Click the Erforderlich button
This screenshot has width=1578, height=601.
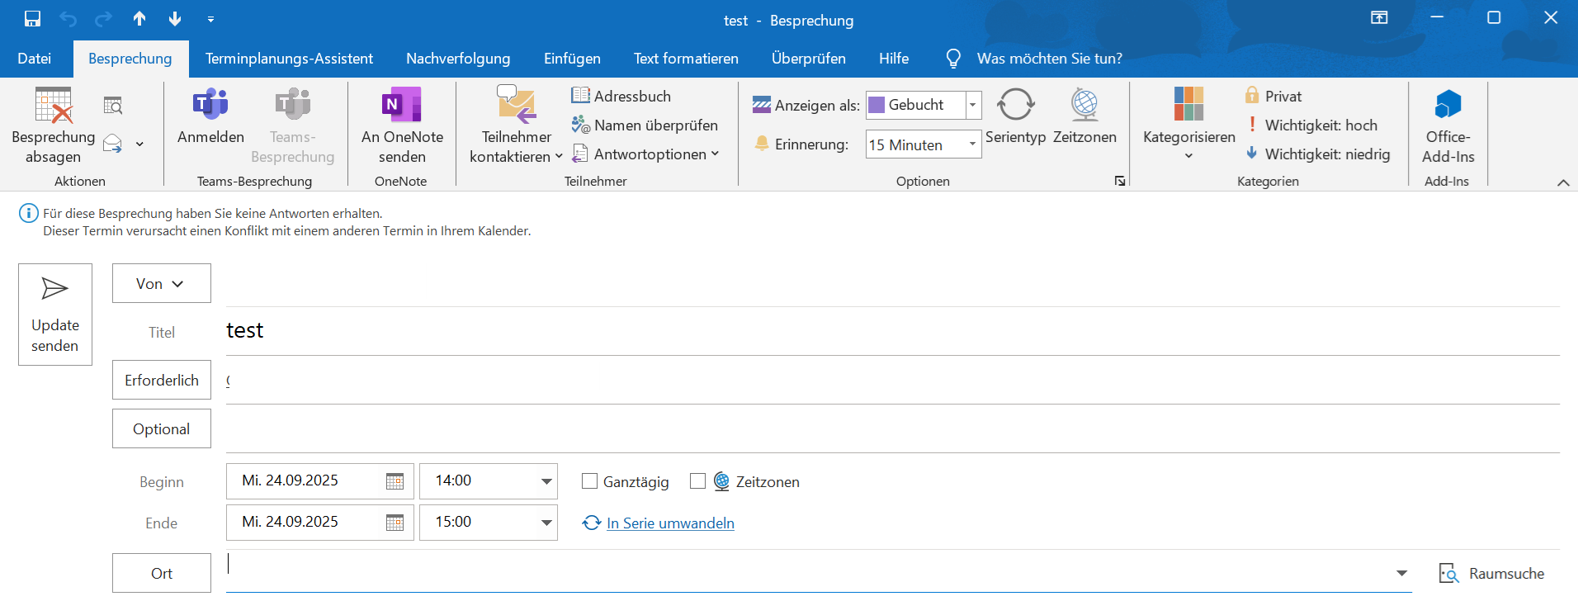pyautogui.click(x=162, y=380)
